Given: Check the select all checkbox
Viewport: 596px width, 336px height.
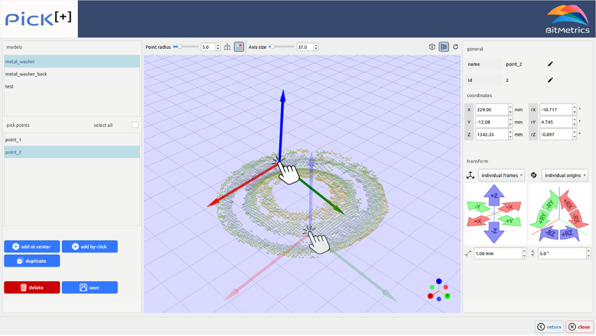Looking at the screenshot, I should click(x=135, y=125).
